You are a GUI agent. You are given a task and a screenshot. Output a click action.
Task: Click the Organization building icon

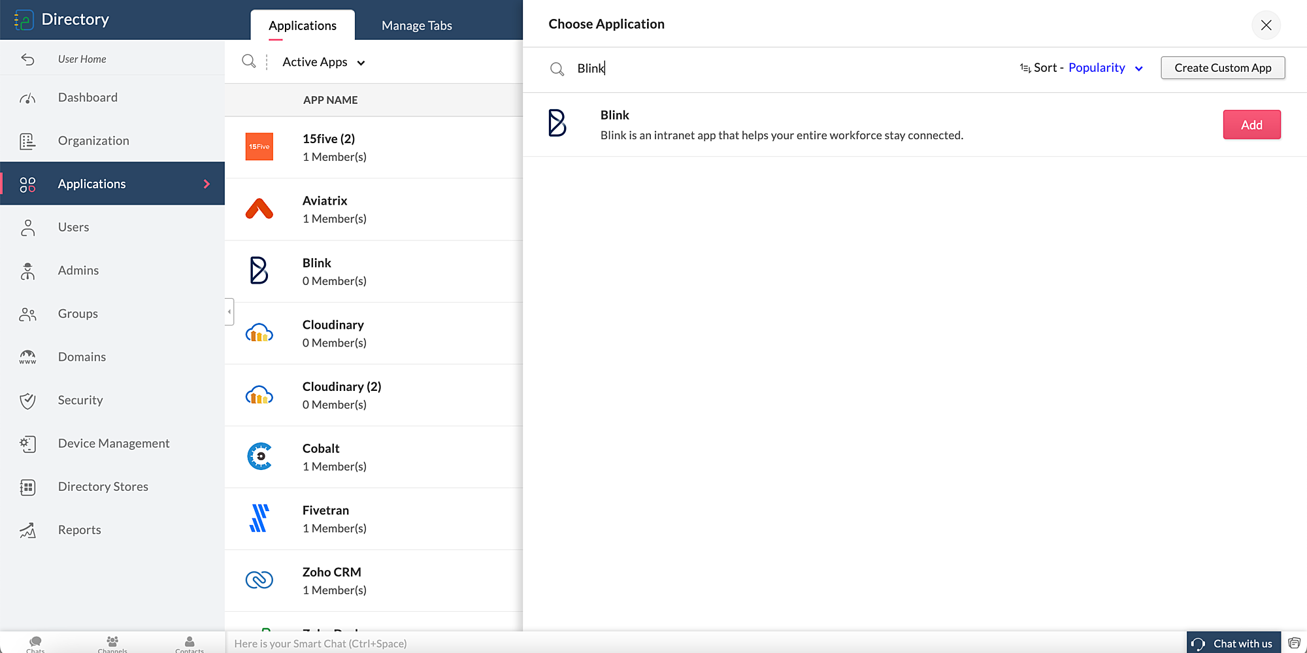point(27,141)
